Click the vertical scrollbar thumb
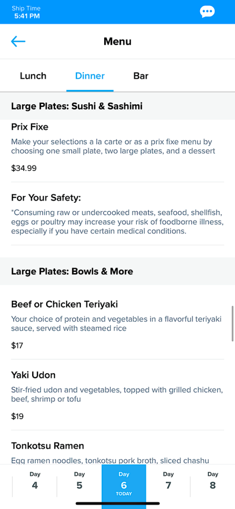 233,323
